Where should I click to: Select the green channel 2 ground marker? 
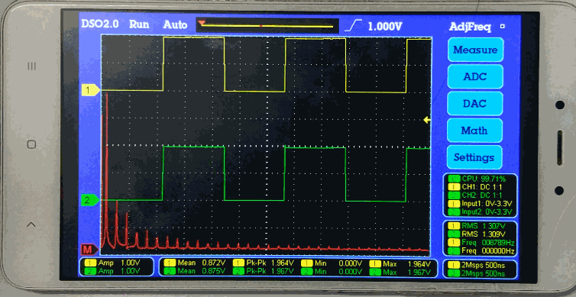tap(90, 201)
